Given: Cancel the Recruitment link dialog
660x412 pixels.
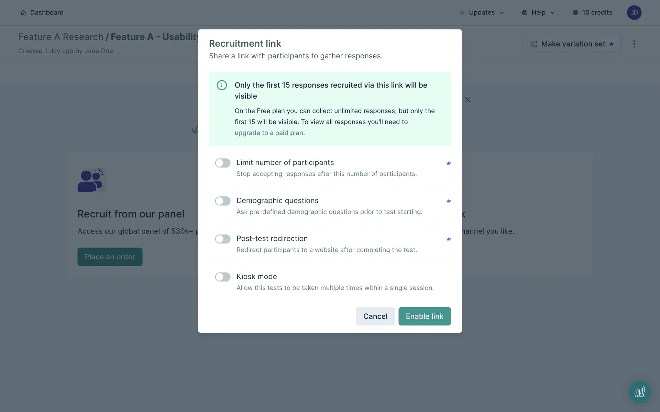Looking at the screenshot, I should tap(375, 316).
